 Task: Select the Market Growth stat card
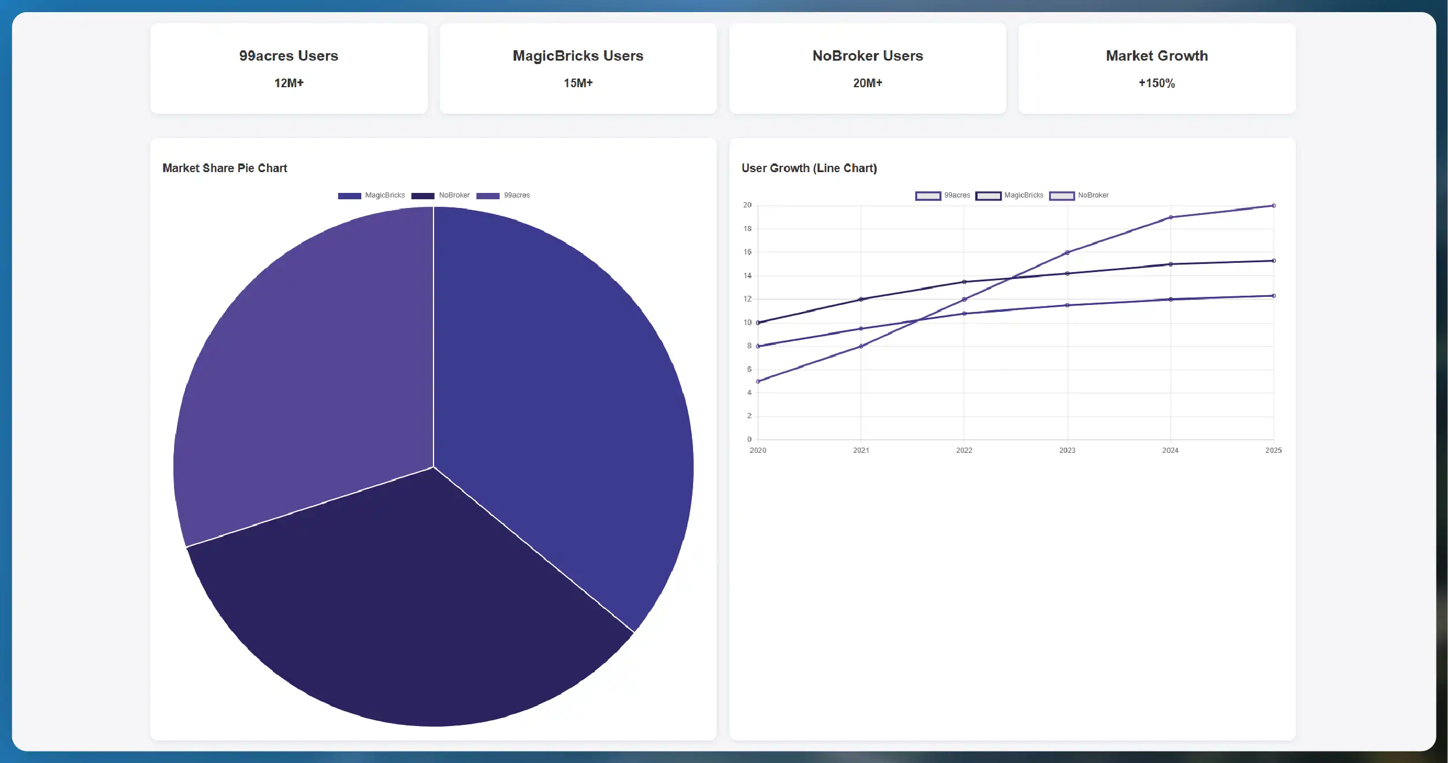click(1157, 68)
